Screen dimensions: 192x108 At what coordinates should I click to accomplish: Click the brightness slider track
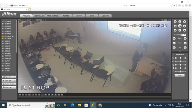point(181,58)
